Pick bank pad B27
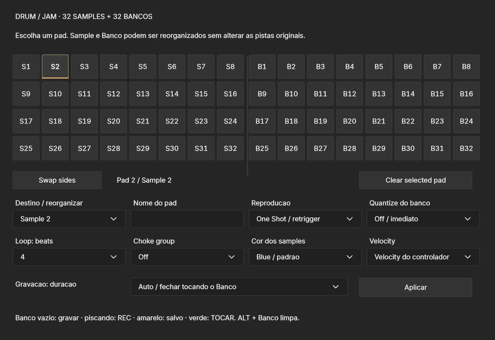495x340 pixels. [320, 148]
